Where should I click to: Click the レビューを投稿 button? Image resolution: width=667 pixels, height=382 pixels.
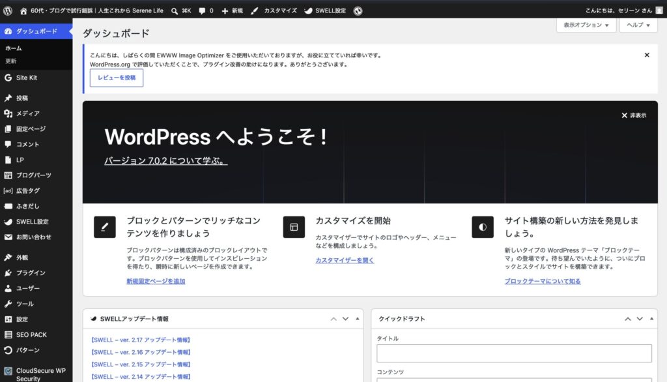[x=117, y=78]
